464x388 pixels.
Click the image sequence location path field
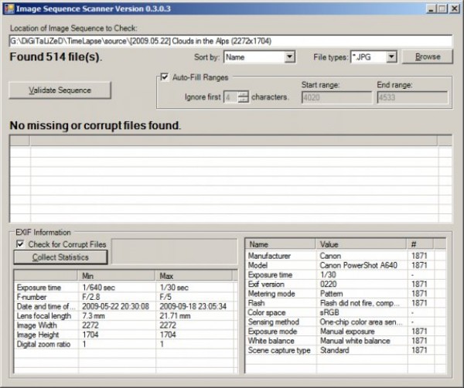pos(230,41)
